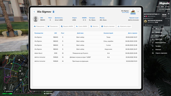Close the tablet with the X button
Screen dimensions: 171x96
click(x=138, y=11)
